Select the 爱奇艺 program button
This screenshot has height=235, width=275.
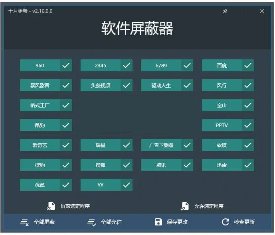(x=40, y=145)
